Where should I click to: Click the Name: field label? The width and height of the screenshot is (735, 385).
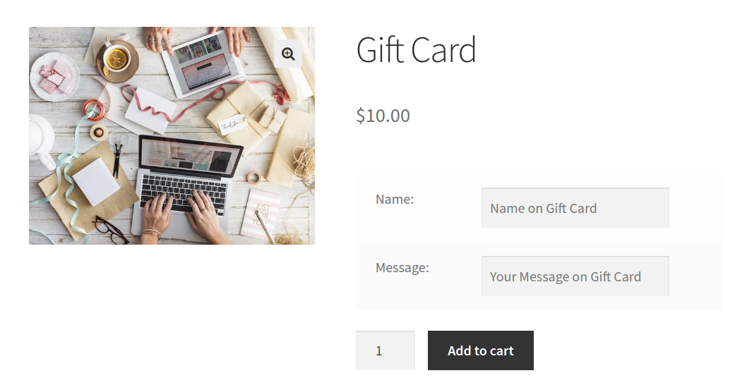click(x=395, y=199)
